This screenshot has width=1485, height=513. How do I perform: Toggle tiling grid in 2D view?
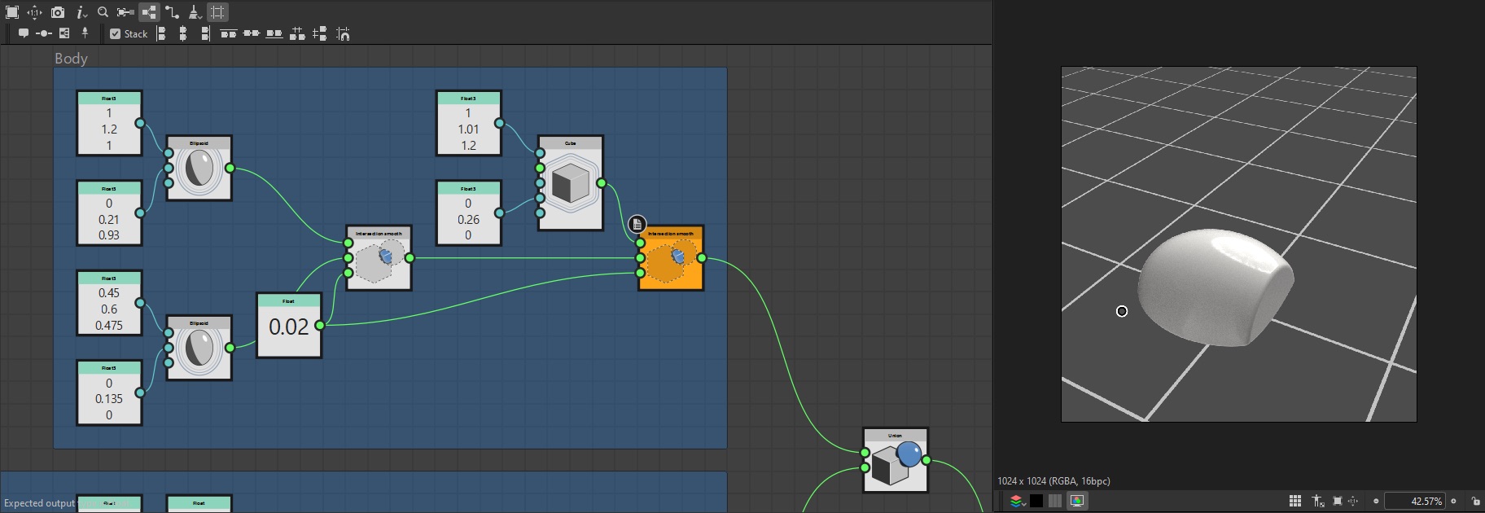coord(1295,501)
